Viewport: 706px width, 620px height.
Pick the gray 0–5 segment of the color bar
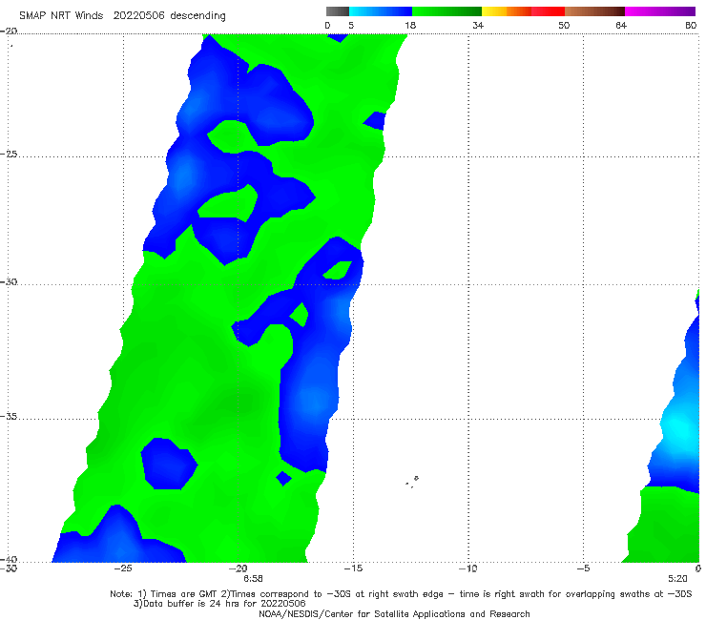coord(338,11)
